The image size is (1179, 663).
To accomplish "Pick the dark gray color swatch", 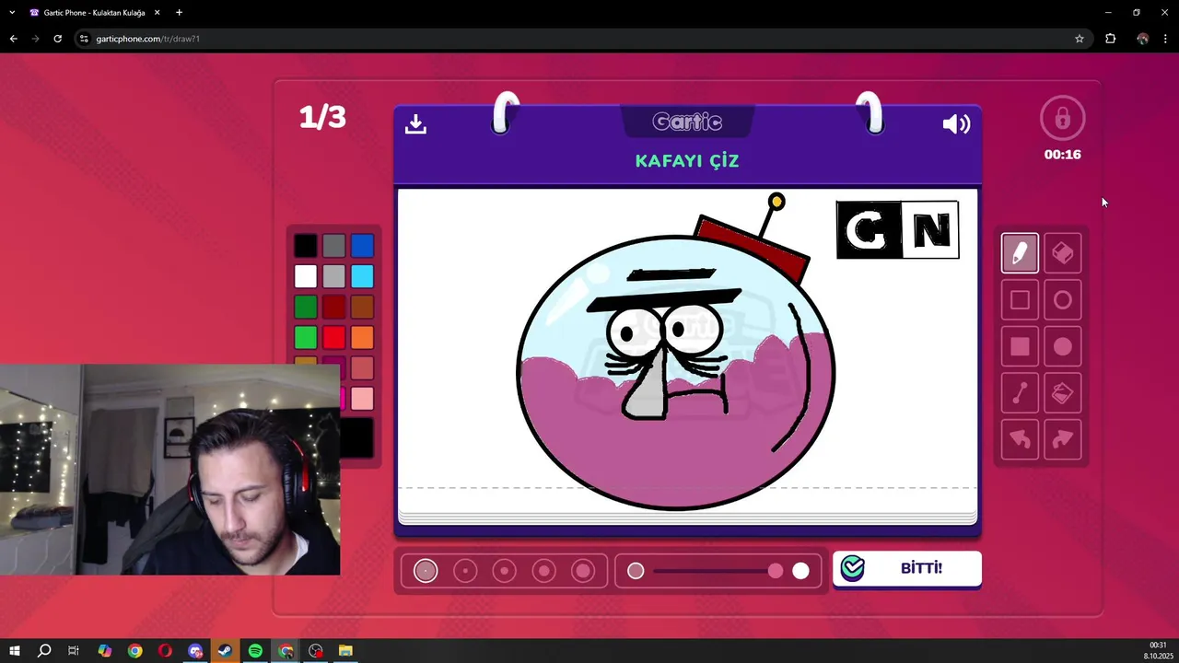I will (x=333, y=246).
